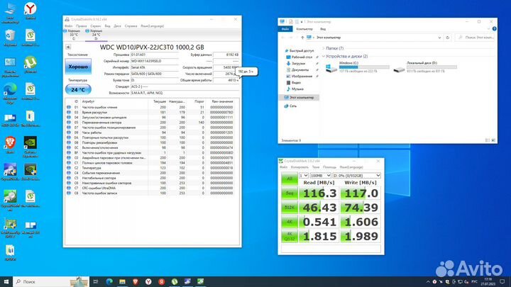The width and height of the screenshot is (511, 287).
Task: Click the Поиск taskbar search box
Action: (51, 281)
